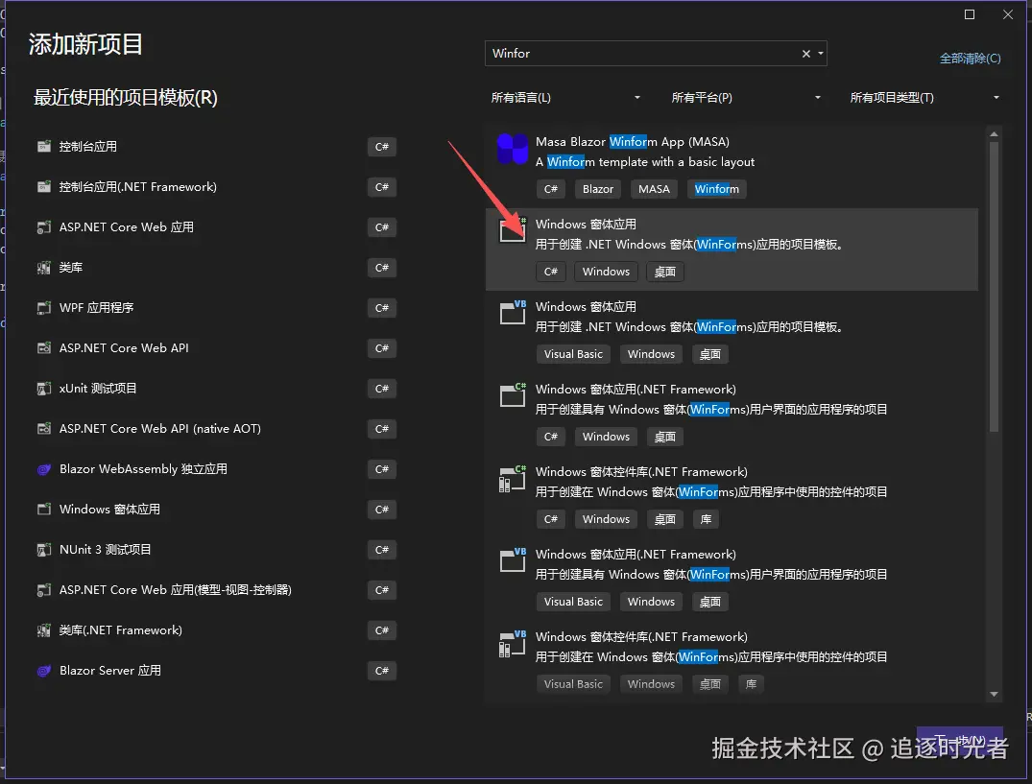
Task: Click C# Windows 窗体应用(.NET Framework) icon
Action: tap(513, 394)
